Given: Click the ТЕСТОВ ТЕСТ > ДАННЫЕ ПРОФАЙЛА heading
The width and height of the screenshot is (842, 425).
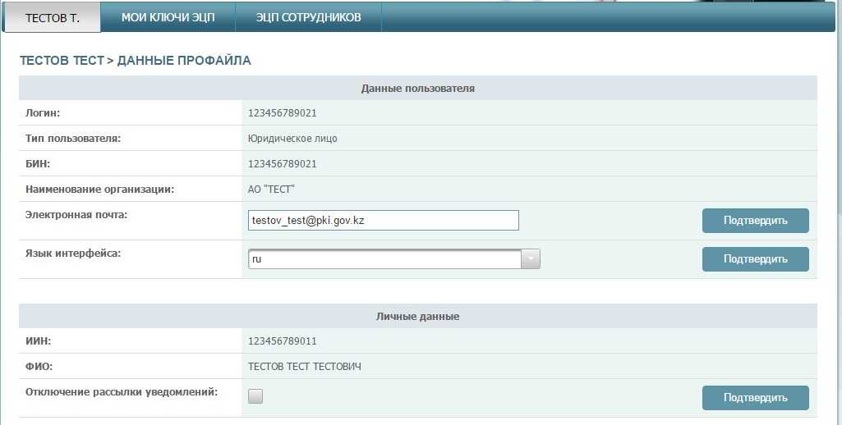Looking at the screenshot, I should tap(136, 61).
